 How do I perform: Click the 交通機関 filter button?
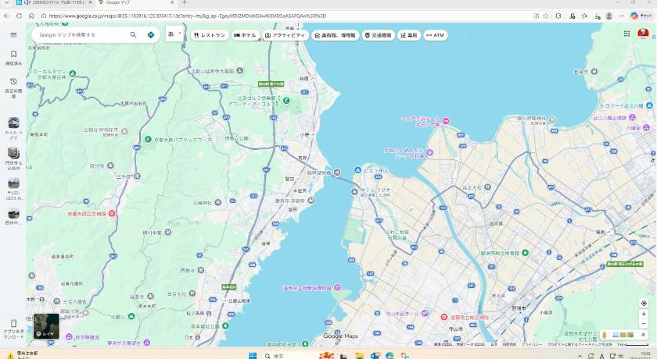coord(378,35)
